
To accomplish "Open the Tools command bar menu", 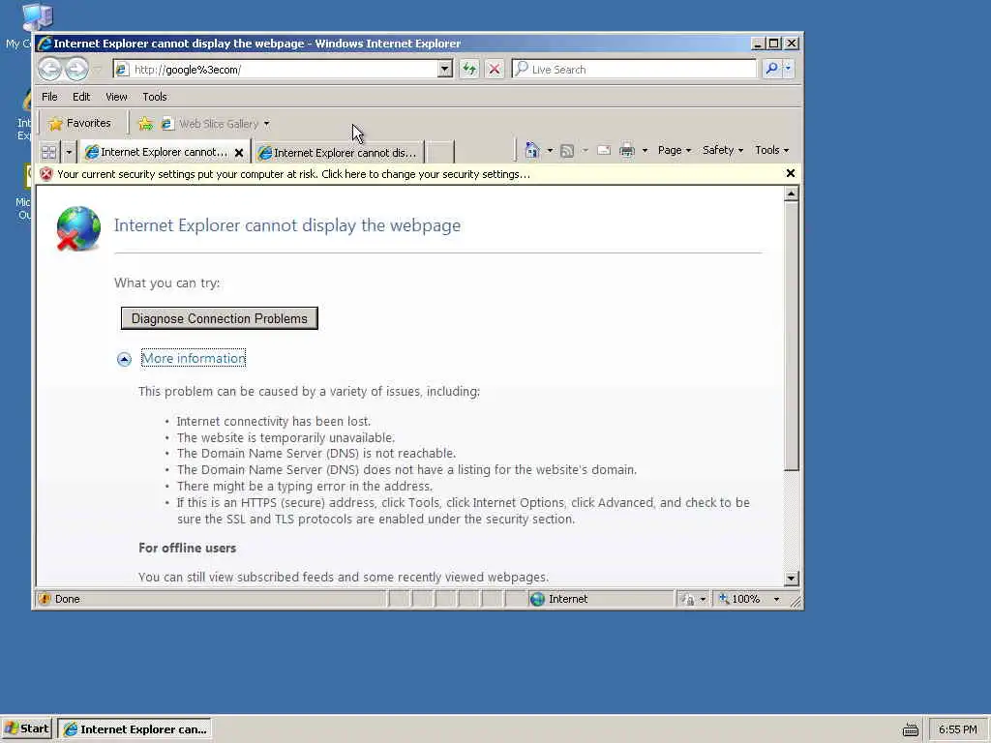I will [771, 150].
